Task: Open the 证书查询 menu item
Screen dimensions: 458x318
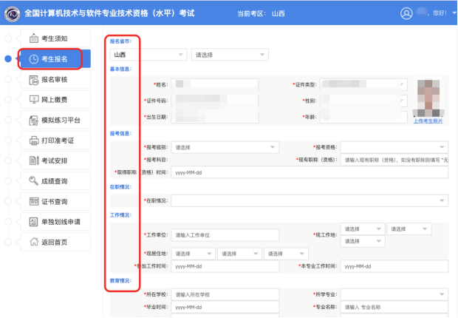Action: click(55, 202)
